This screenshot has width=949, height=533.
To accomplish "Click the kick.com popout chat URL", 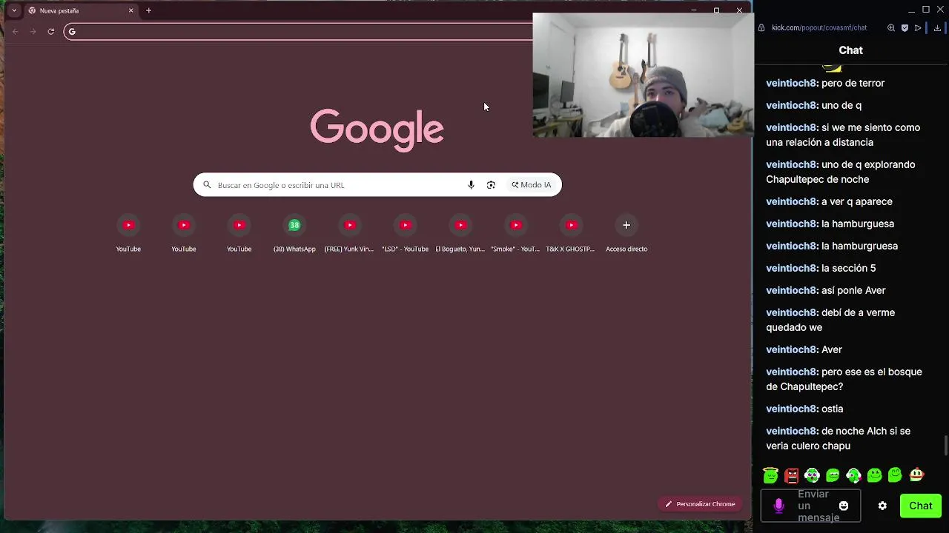I will tap(819, 28).
